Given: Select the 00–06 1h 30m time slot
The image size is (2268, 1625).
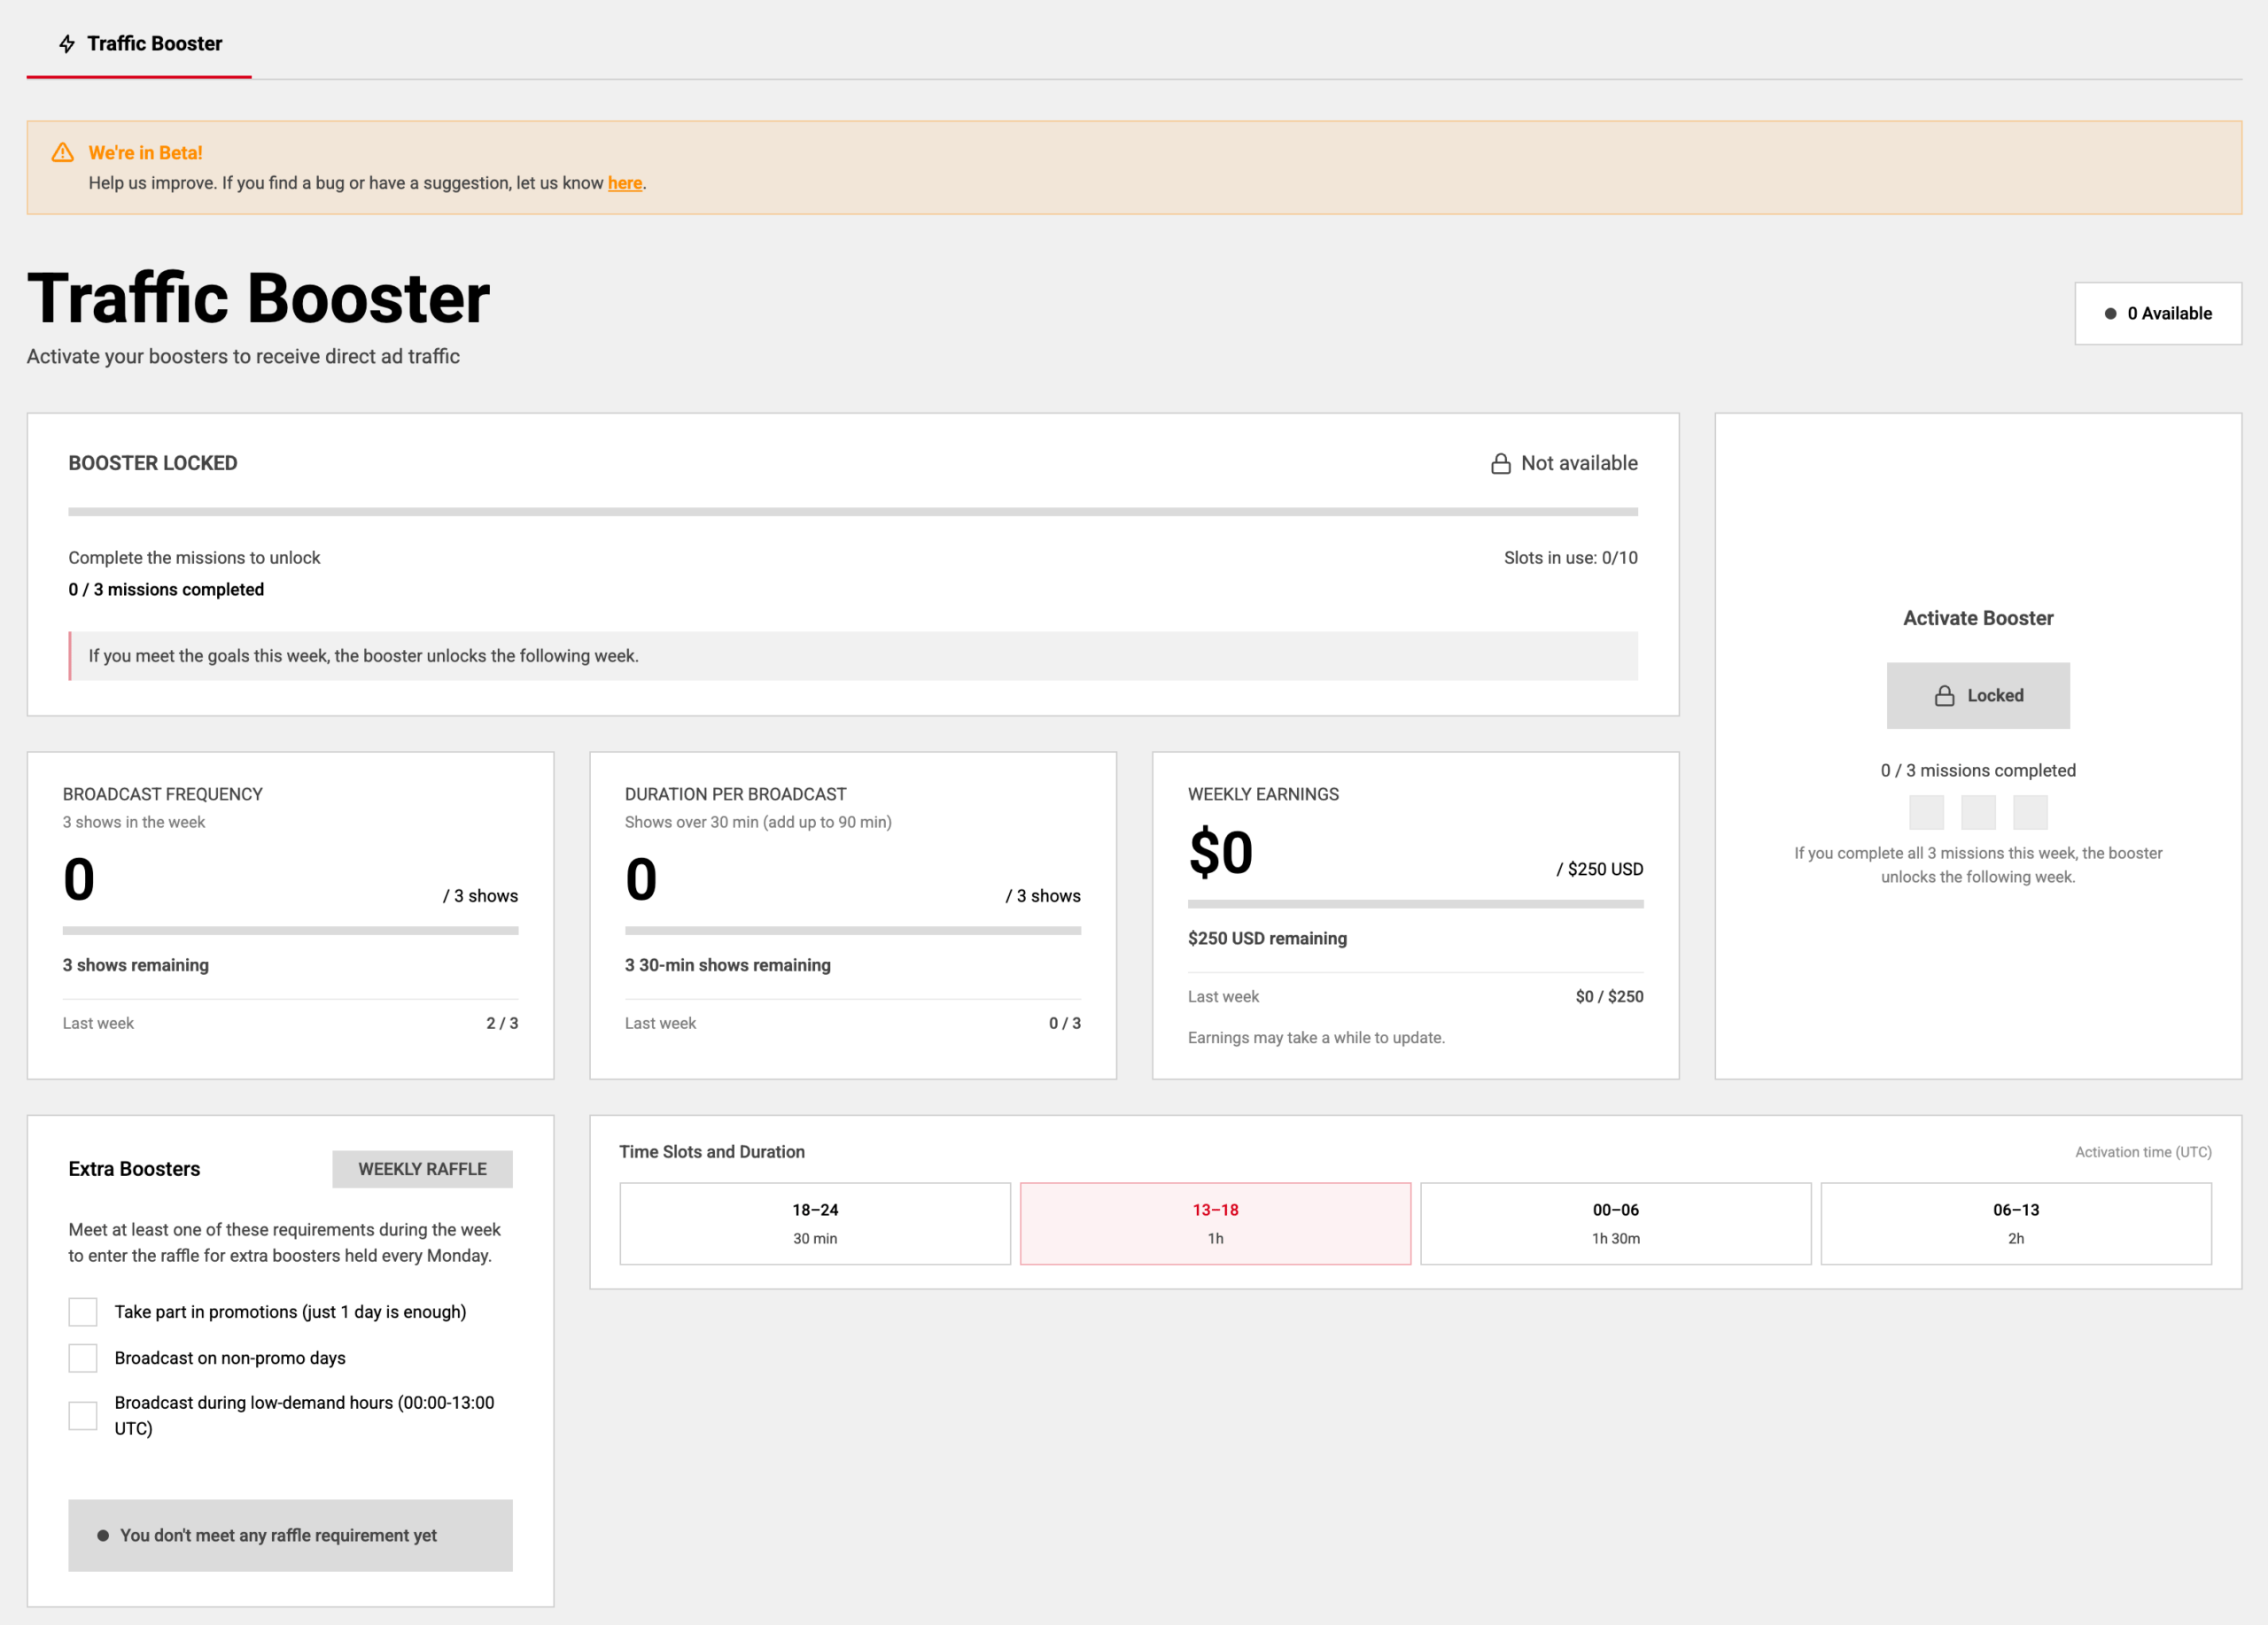Looking at the screenshot, I should 1616,1224.
